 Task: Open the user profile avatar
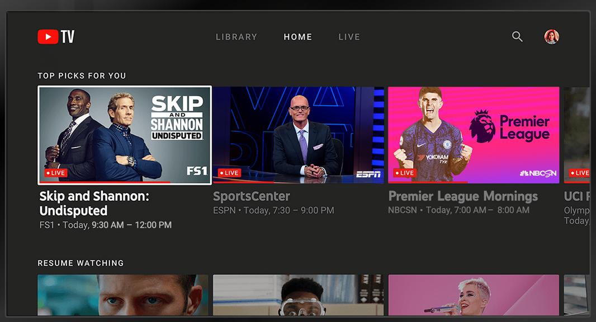click(x=551, y=37)
